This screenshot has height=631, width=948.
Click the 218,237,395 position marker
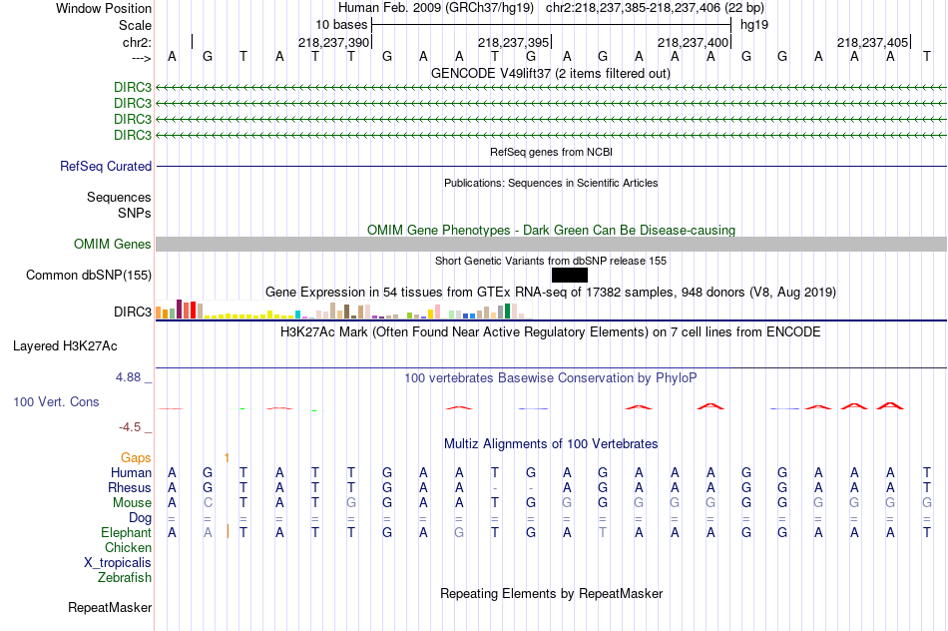(513, 42)
